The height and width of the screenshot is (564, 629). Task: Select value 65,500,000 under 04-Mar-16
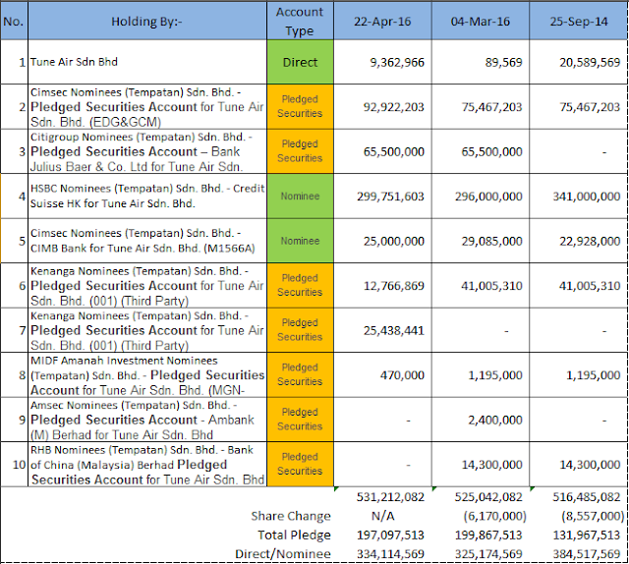pyautogui.click(x=491, y=152)
